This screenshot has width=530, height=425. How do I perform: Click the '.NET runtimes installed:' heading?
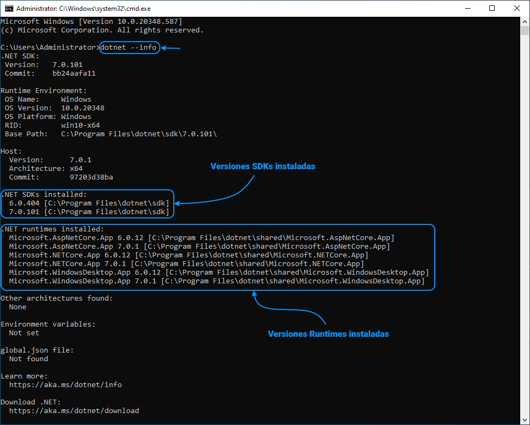[x=53, y=229]
